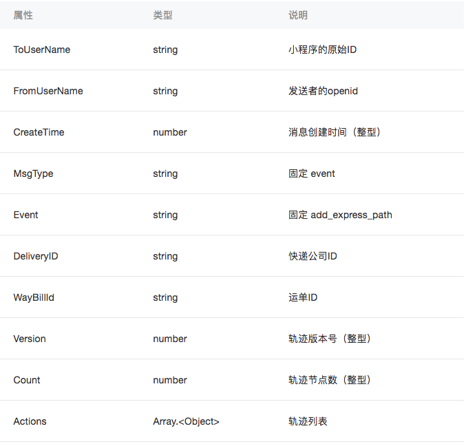
Task: Click the description 运单ID
Action: coord(303,297)
